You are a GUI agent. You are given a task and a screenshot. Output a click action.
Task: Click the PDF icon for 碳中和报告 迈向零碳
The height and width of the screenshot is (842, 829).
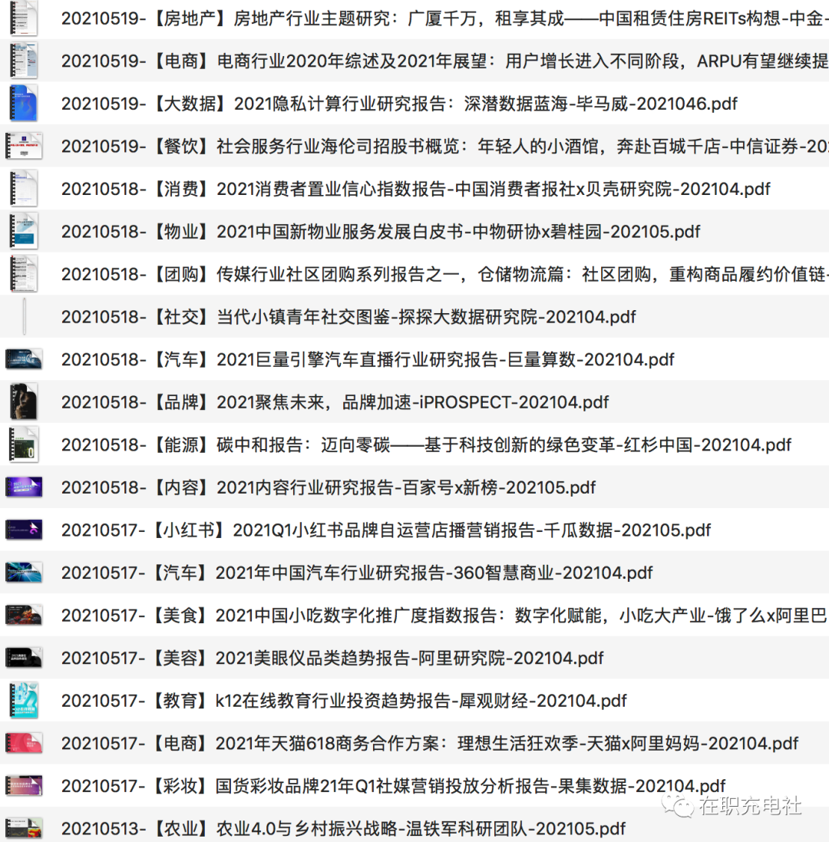coord(24,444)
